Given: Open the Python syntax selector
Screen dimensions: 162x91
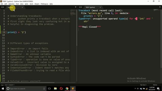Looking at the screenshot, I should (155, 85).
